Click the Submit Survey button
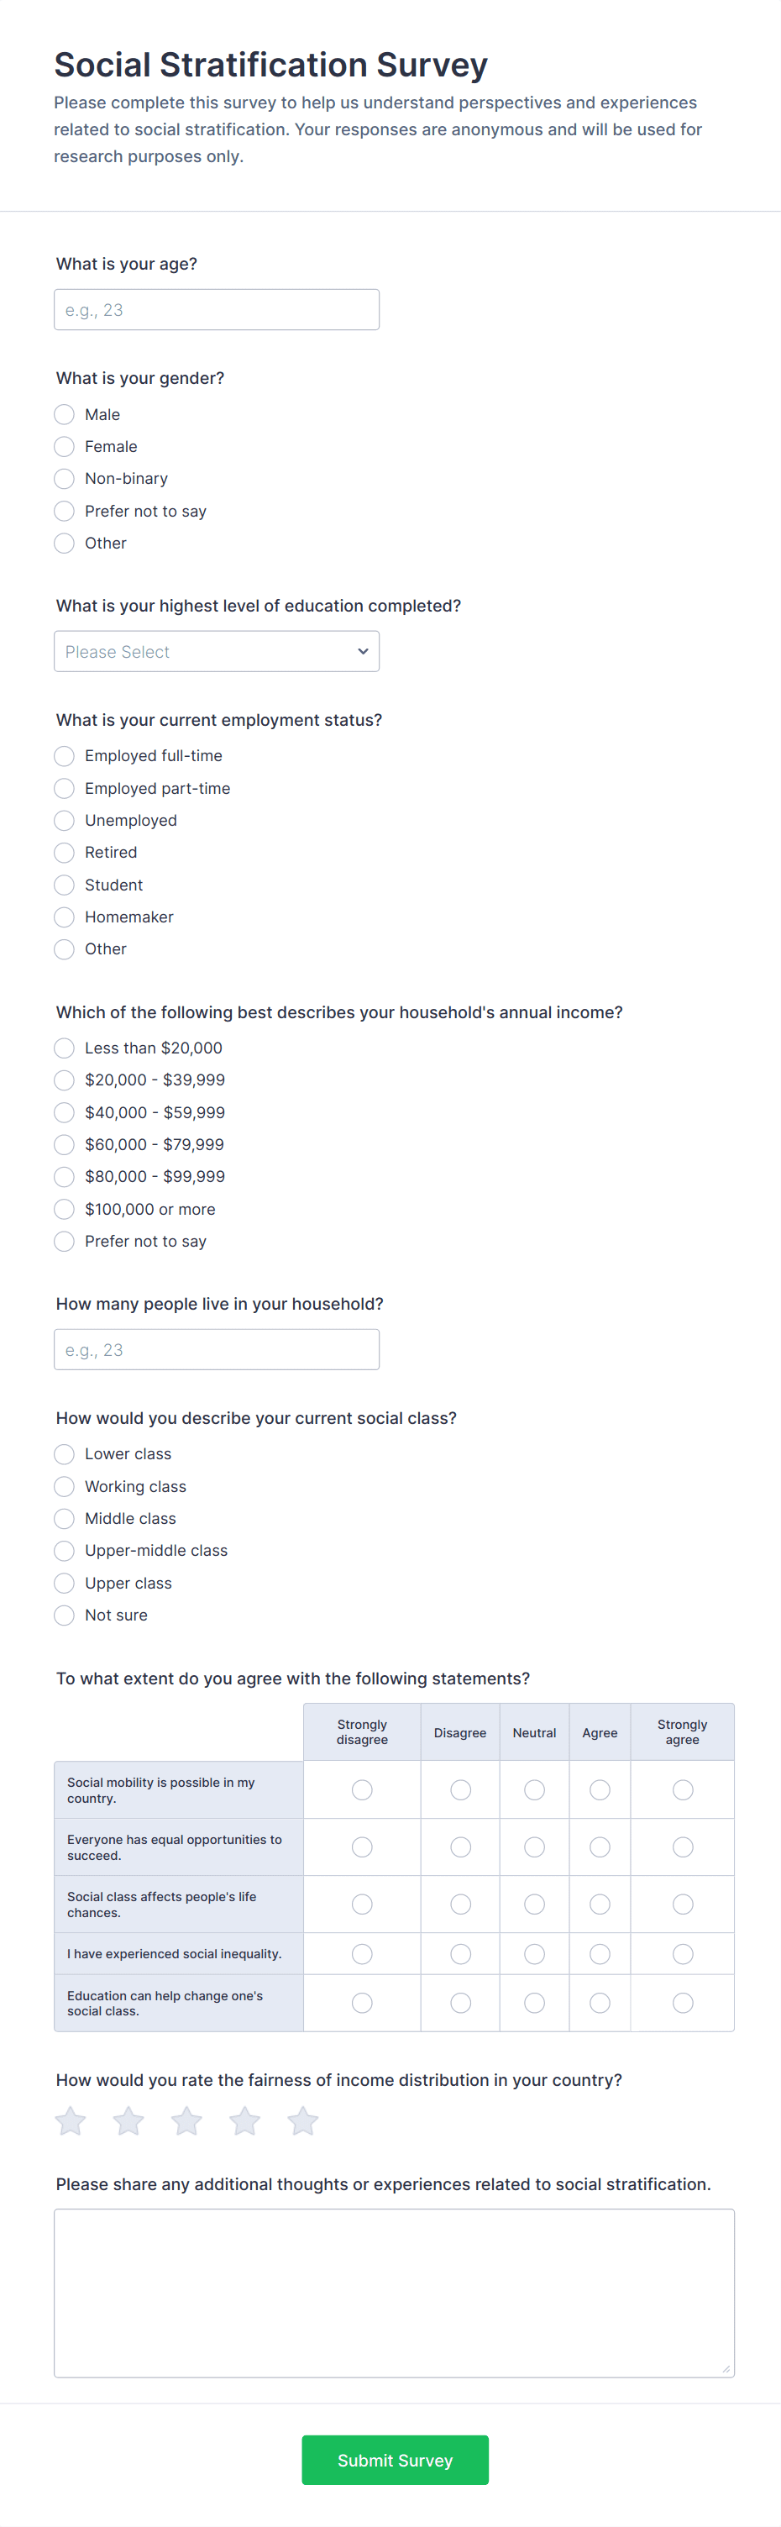Image resolution: width=781 pixels, height=2527 pixels. (x=395, y=2461)
